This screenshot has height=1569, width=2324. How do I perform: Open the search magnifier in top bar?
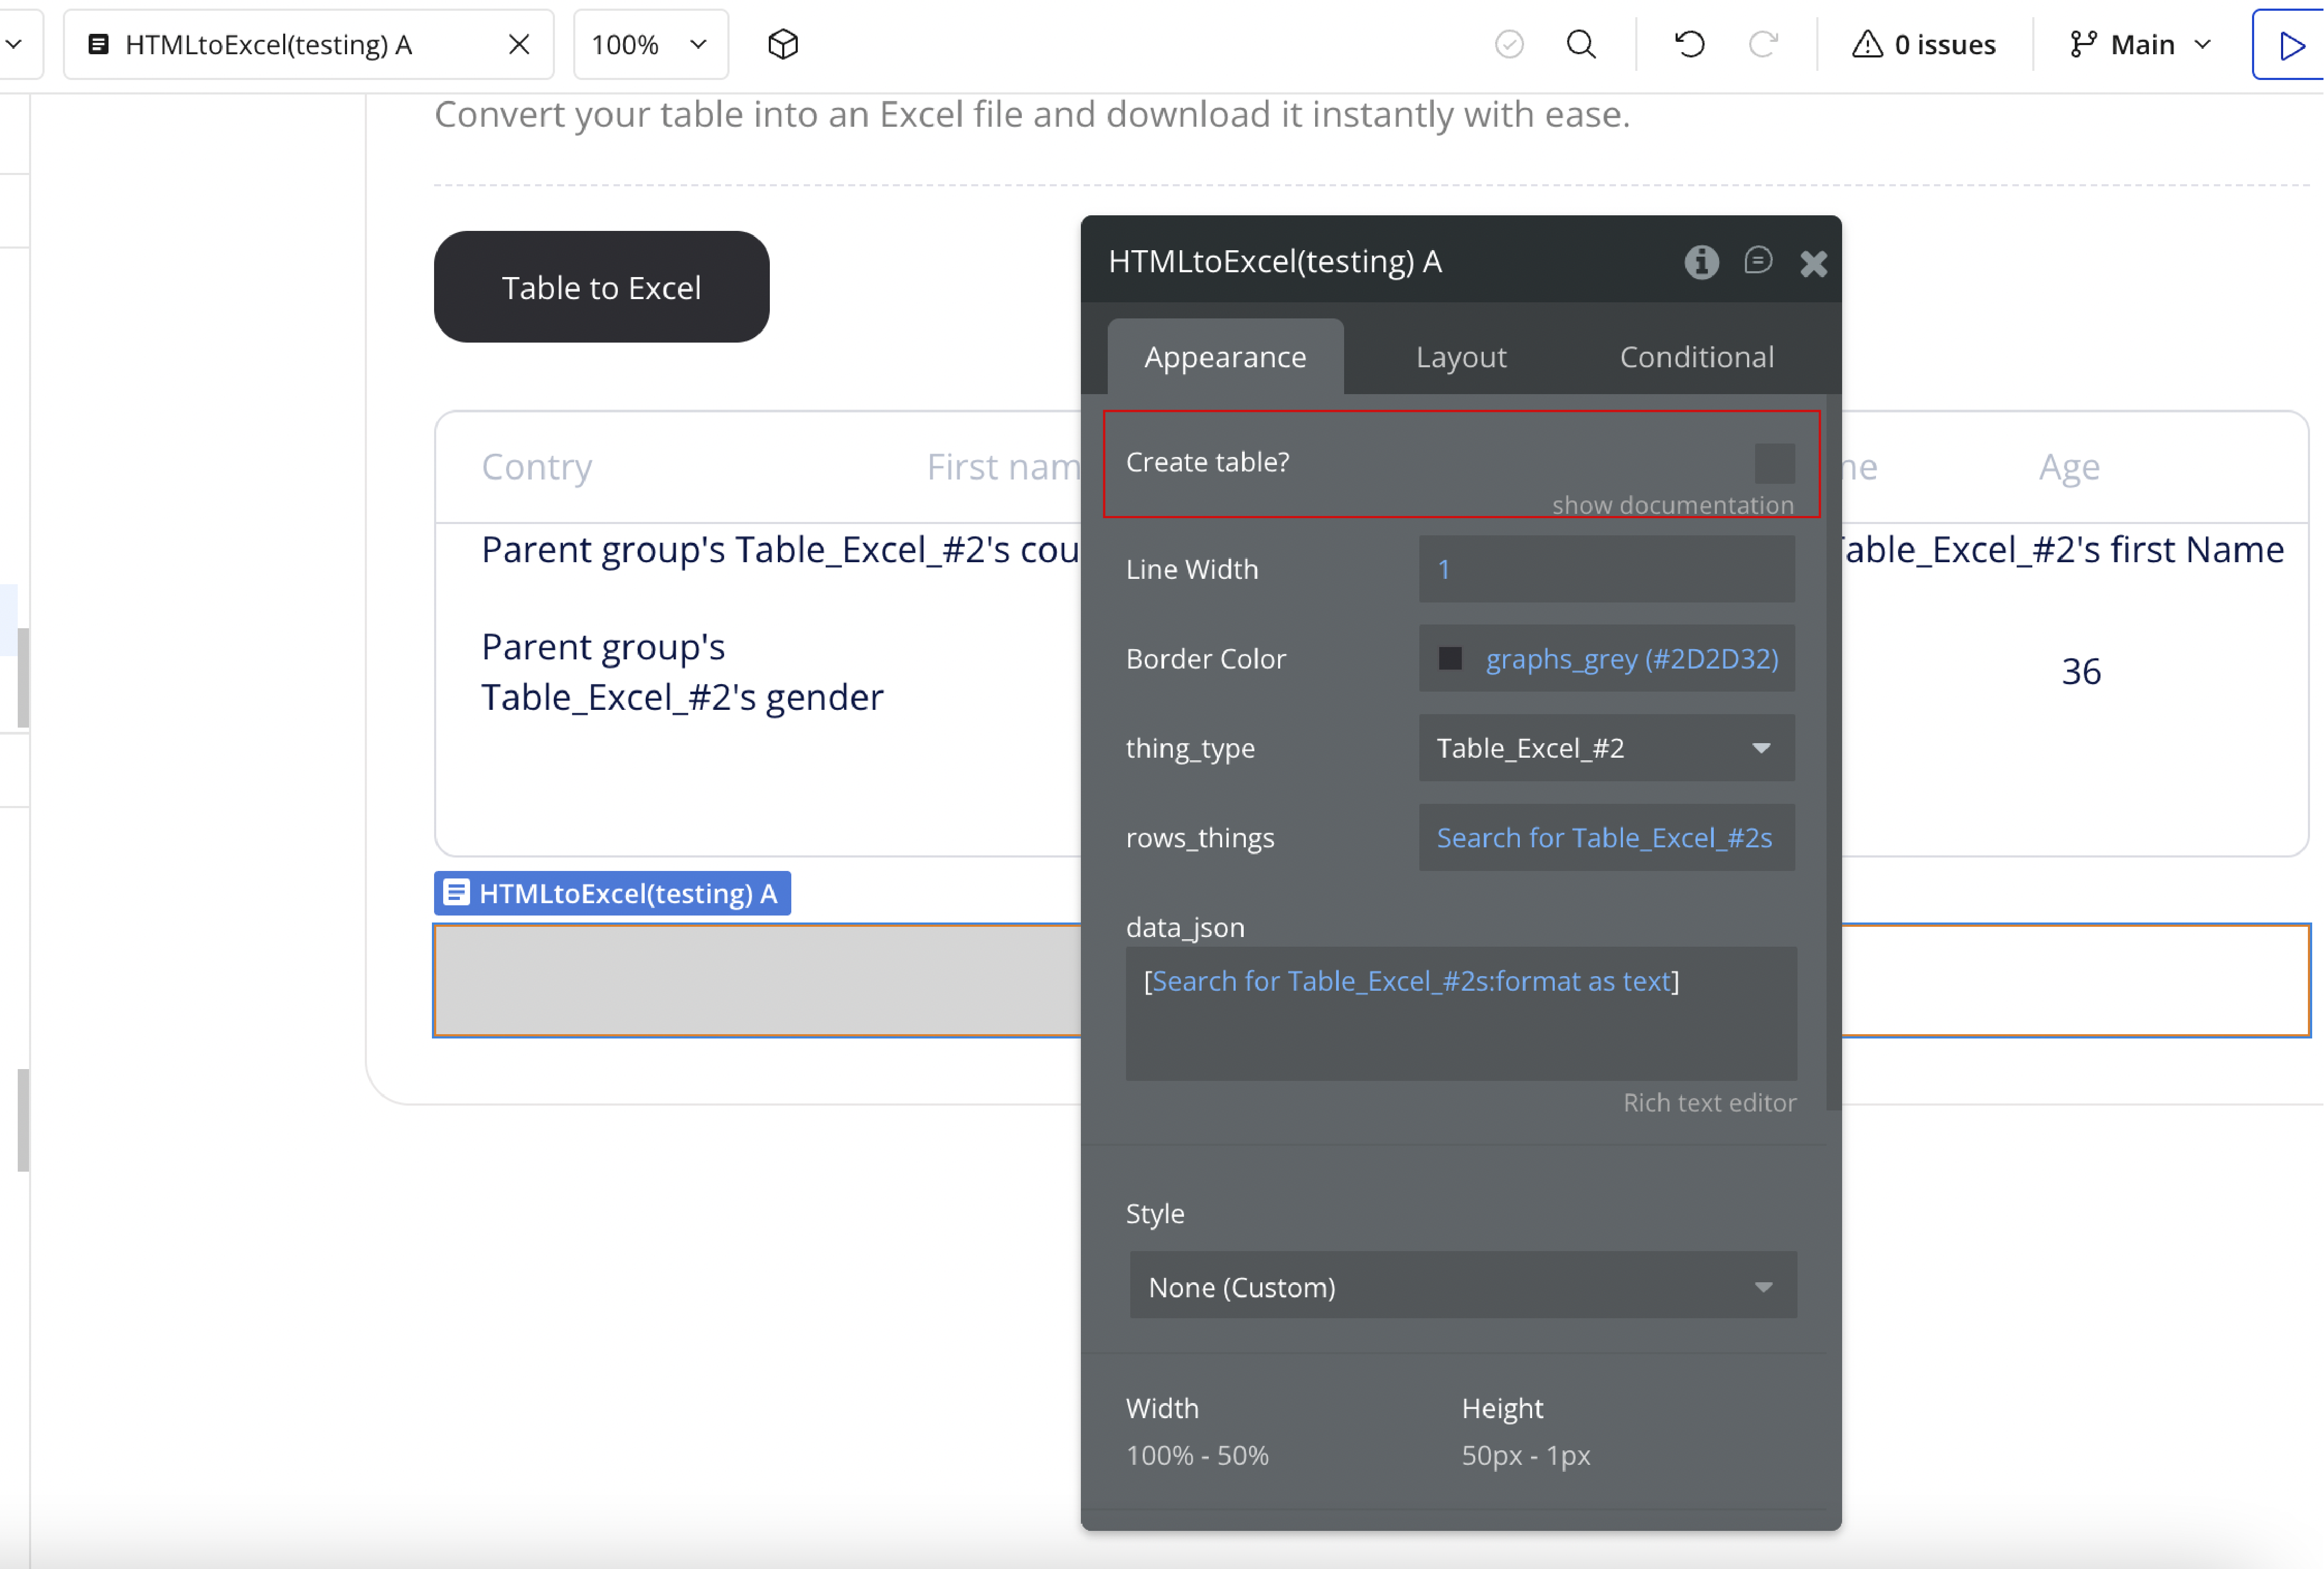pos(1580,44)
